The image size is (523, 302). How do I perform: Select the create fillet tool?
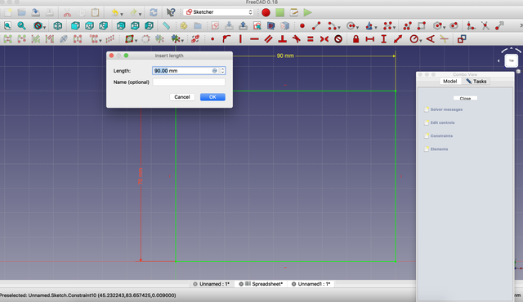click(471, 25)
